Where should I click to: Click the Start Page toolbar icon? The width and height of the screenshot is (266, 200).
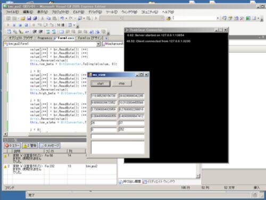(248, 18)
